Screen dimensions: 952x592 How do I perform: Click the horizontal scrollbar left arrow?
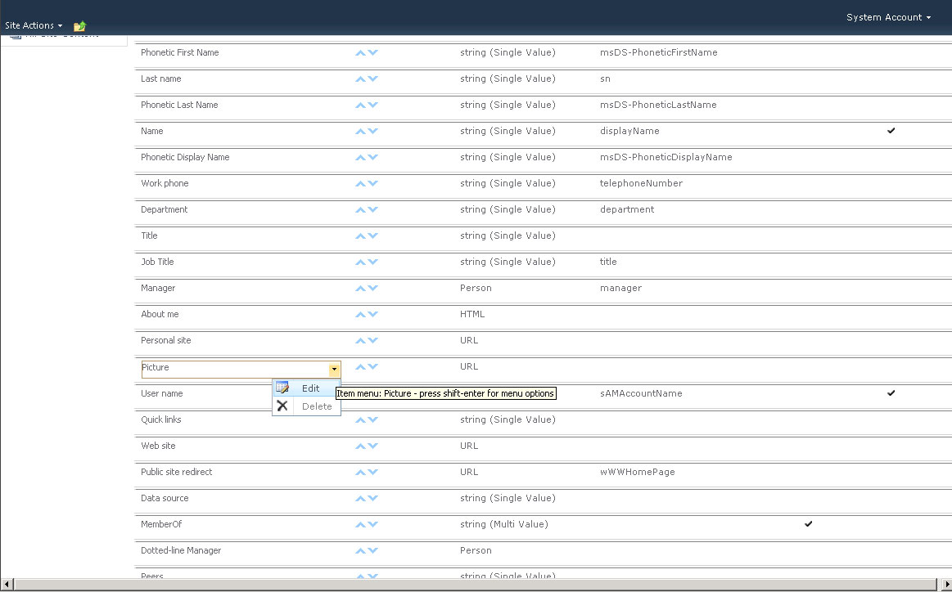pyautogui.click(x=7, y=584)
